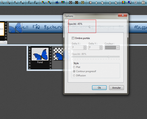Select the Plat style radio button

coord(74,67)
